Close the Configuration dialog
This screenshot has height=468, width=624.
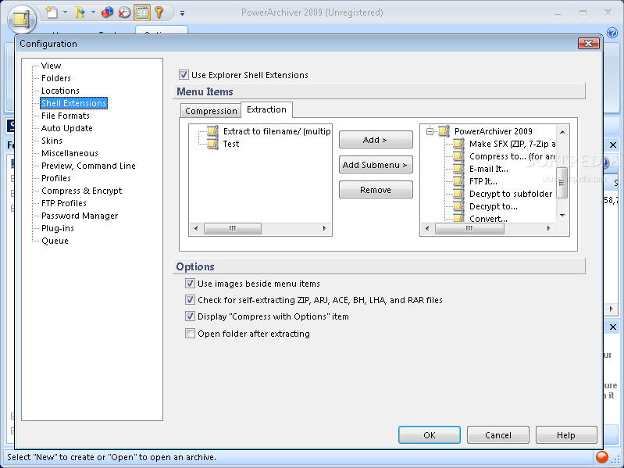coord(589,44)
